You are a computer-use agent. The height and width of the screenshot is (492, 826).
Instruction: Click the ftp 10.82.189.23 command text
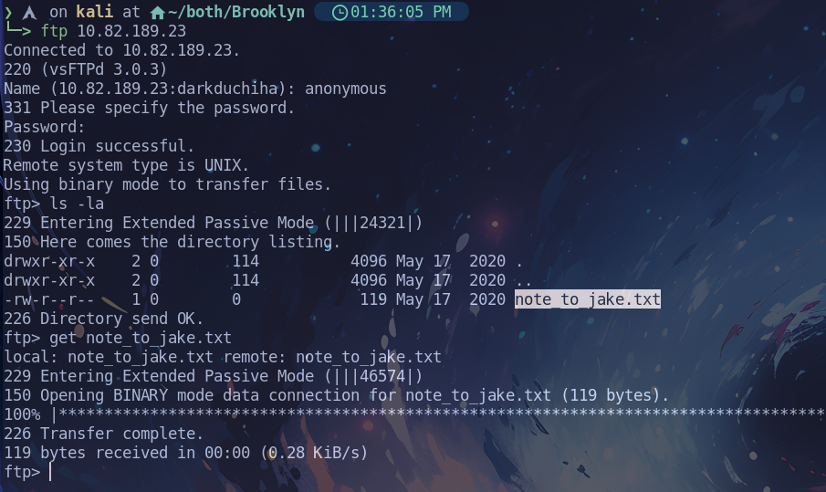(x=113, y=31)
